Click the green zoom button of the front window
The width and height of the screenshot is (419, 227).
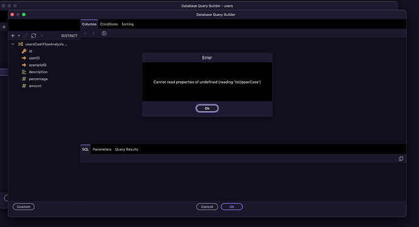[x=24, y=15]
